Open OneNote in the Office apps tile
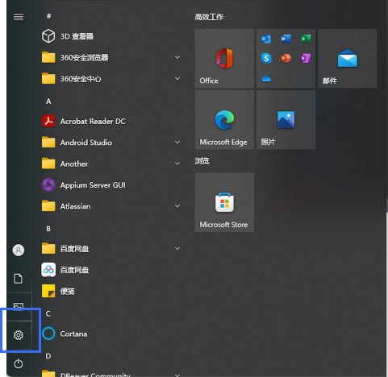This screenshot has width=388, height=377. coord(306,58)
